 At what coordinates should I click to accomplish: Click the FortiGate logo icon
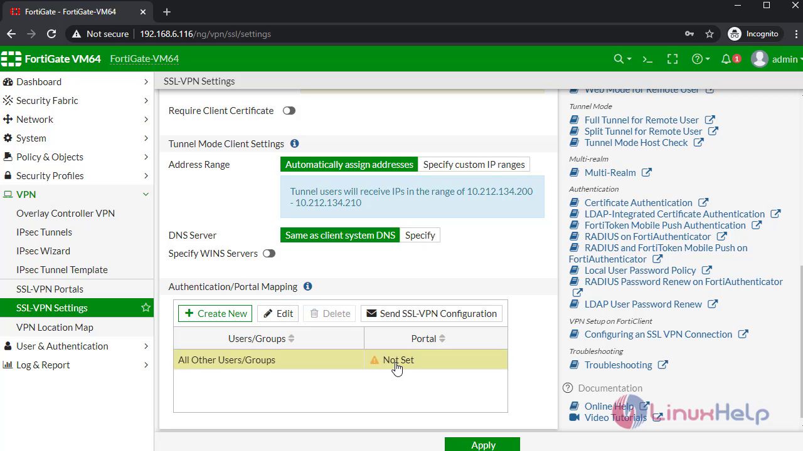[11, 59]
